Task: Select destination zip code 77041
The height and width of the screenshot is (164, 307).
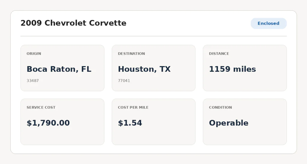Action: click(124, 80)
